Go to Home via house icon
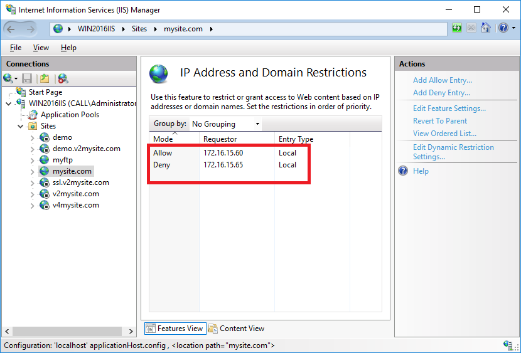Image resolution: width=521 pixels, height=353 pixels. click(485, 28)
